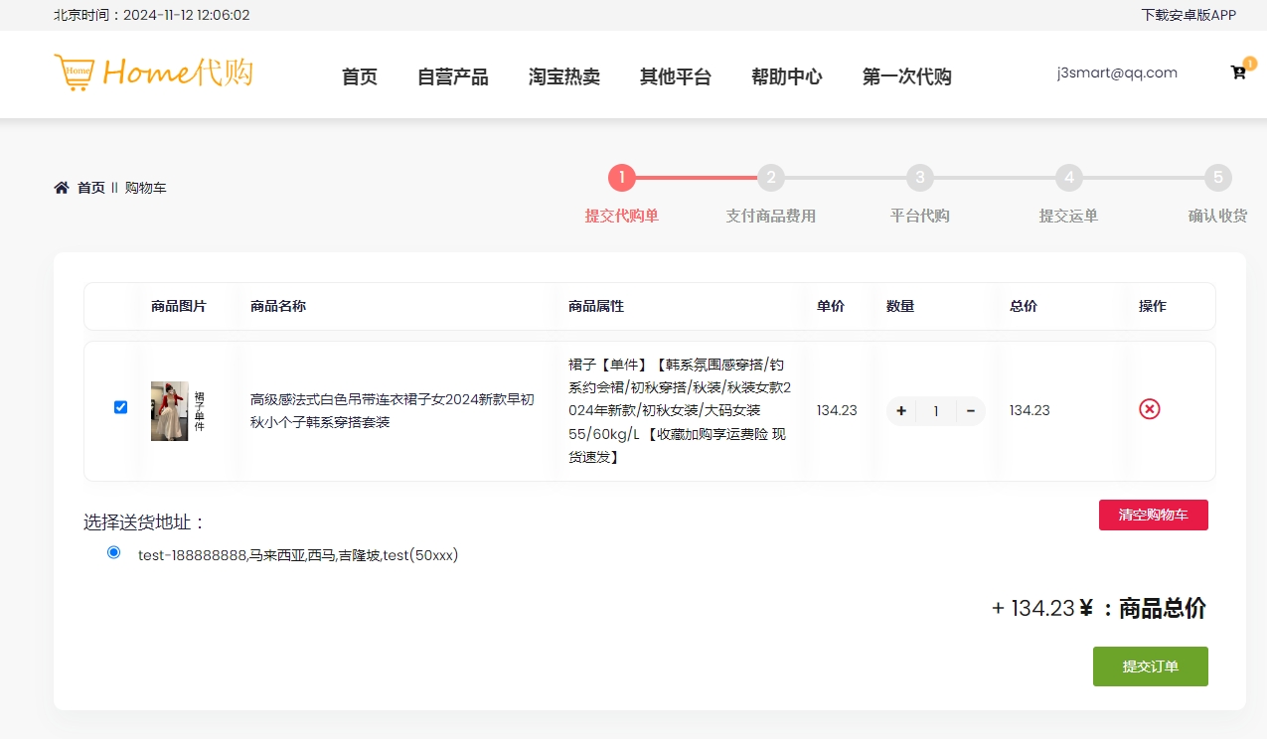The width and height of the screenshot is (1267, 739).
Task: Click the 下载安卓版APP link
Action: pos(1188,15)
